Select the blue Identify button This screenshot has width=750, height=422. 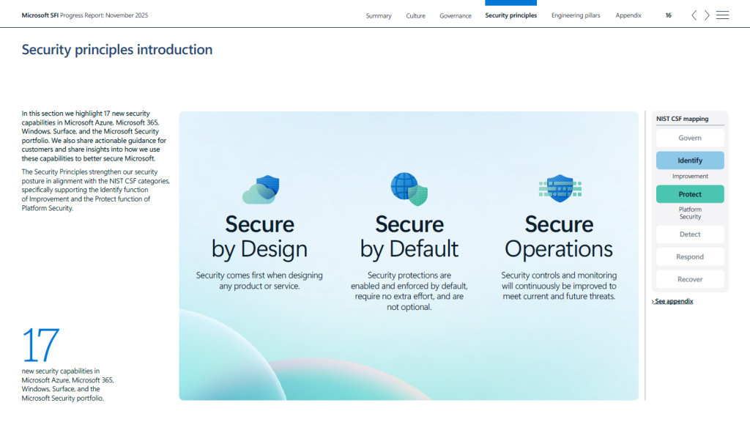[690, 160]
